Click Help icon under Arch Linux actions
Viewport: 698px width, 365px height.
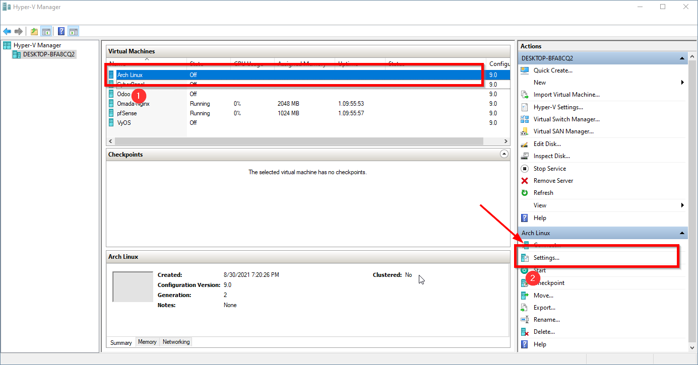(x=525, y=344)
